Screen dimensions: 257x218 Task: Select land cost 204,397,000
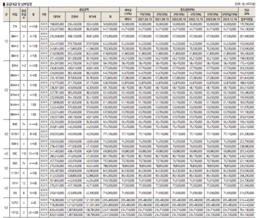tap(57, 63)
